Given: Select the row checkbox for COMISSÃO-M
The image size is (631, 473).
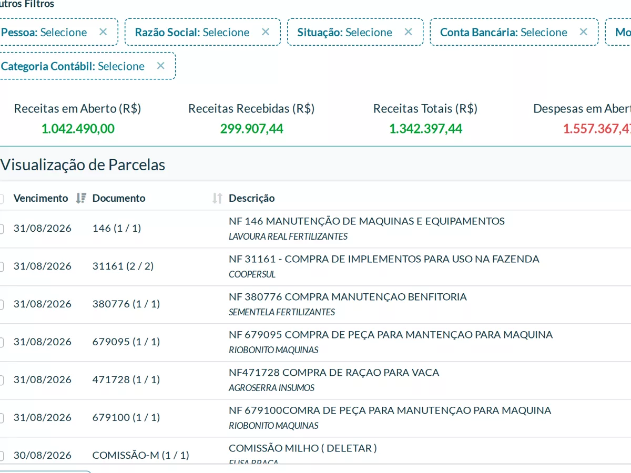Looking at the screenshot, I should [1, 456].
